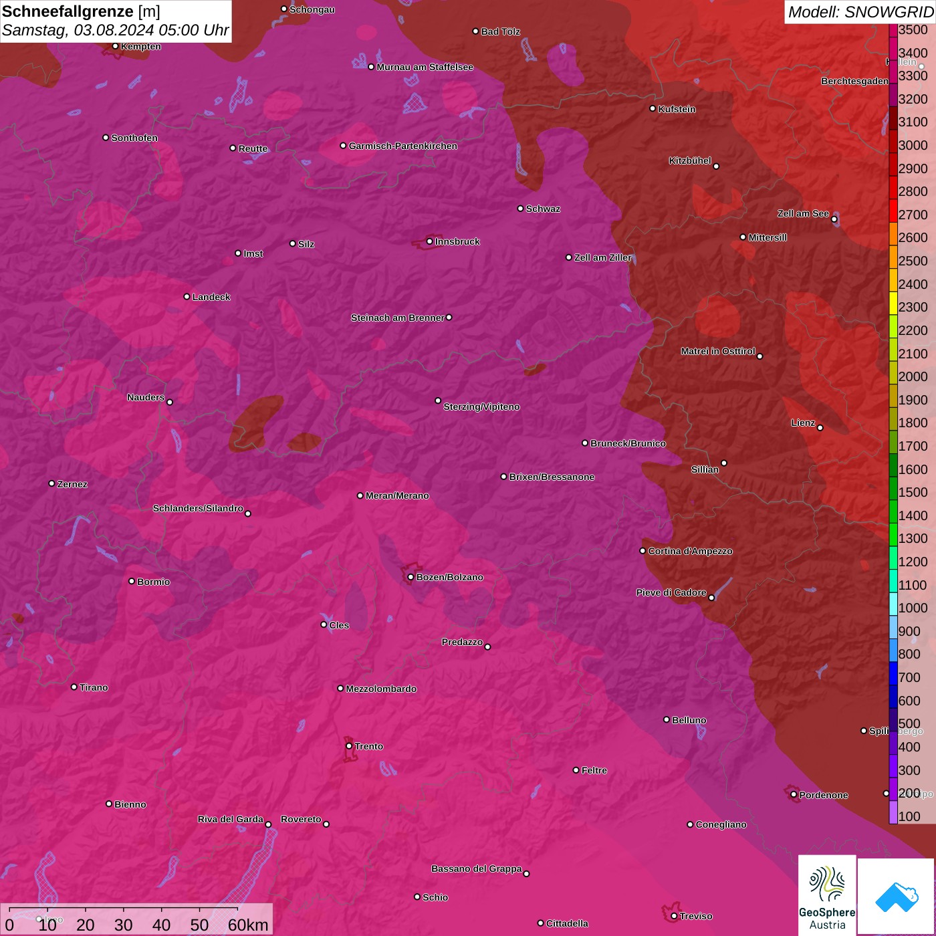Click the Kitzbühel marker dot
Viewport: 936px width, 936px height.
tap(716, 166)
